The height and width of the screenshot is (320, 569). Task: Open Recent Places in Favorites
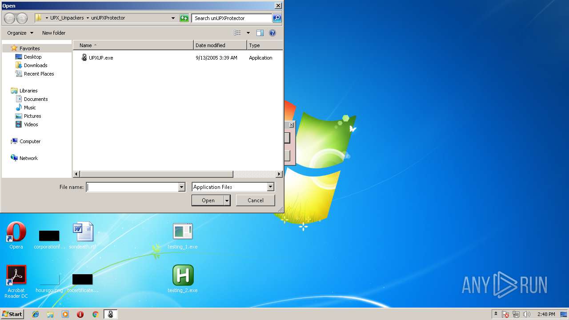[39, 74]
